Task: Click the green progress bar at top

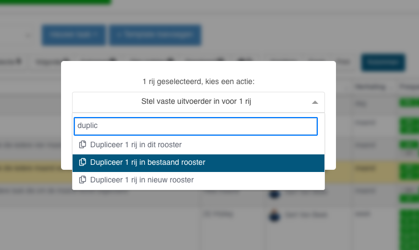Action: (x=55, y=2)
